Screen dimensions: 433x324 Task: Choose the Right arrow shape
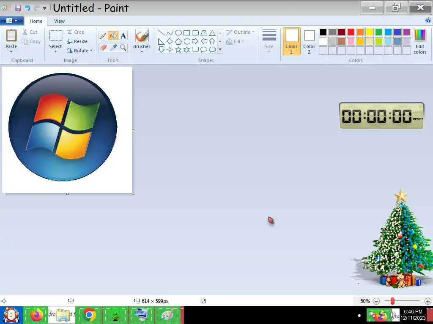coord(195,41)
